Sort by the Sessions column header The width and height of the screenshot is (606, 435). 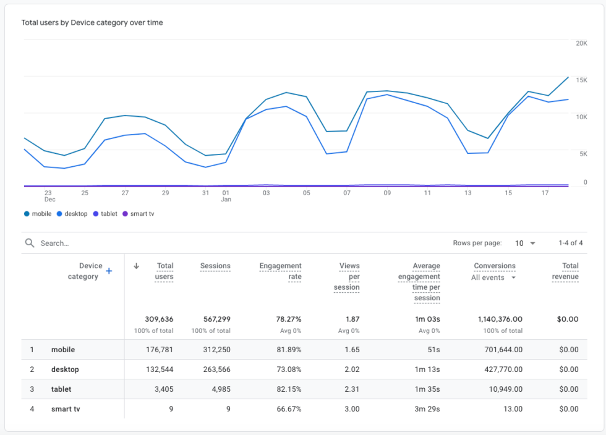point(215,266)
